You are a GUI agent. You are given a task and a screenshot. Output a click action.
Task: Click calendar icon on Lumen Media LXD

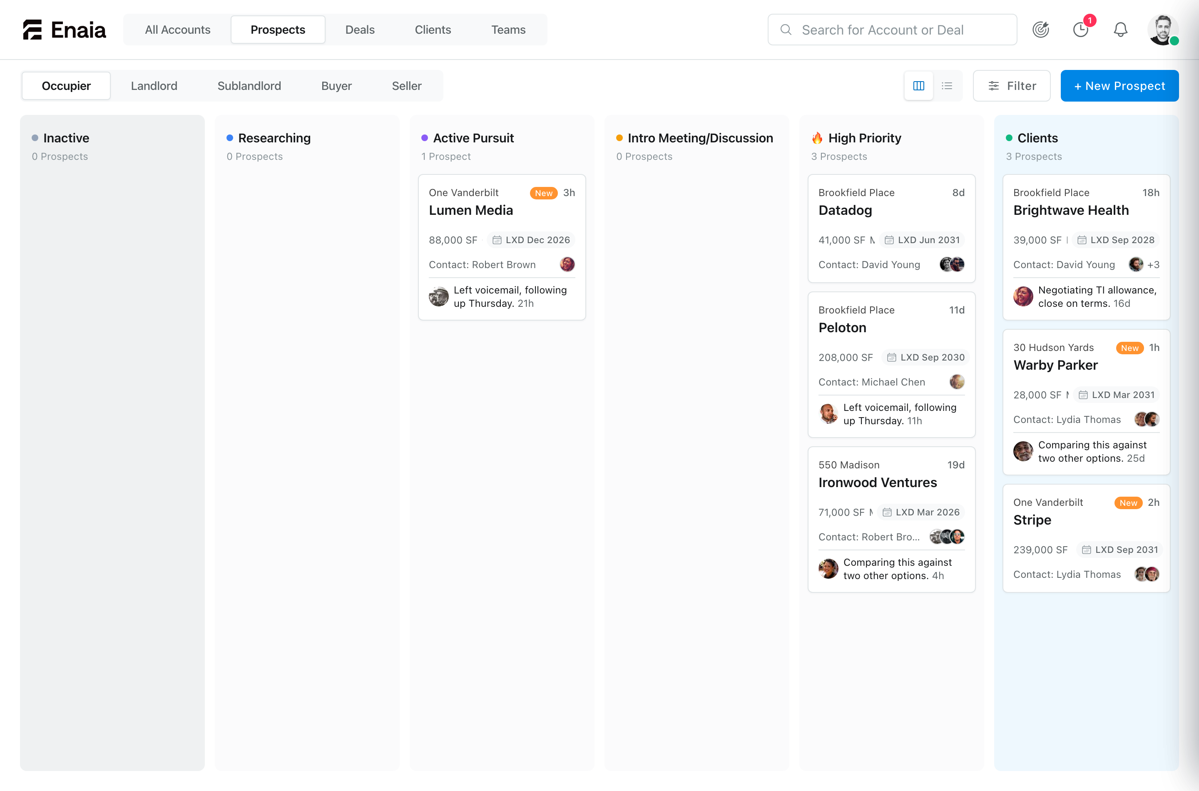coord(497,240)
